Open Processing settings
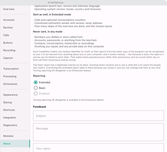The width and height of the screenshot is (167, 152). tap(10, 76)
